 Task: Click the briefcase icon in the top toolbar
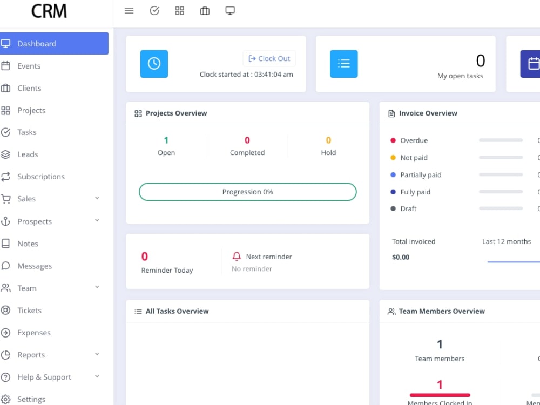tap(205, 10)
